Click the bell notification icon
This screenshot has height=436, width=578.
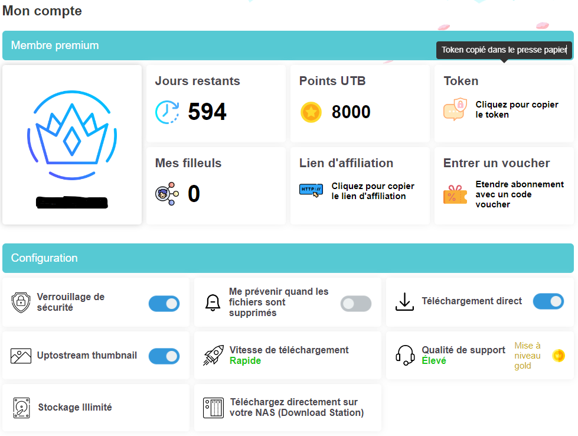pyautogui.click(x=213, y=302)
